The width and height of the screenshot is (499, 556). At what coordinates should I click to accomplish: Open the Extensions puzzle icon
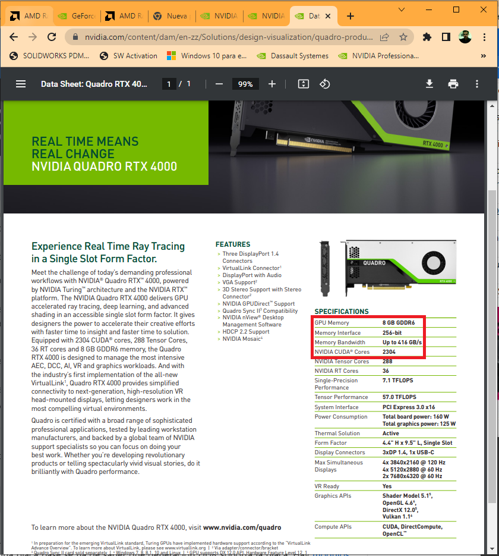[427, 37]
